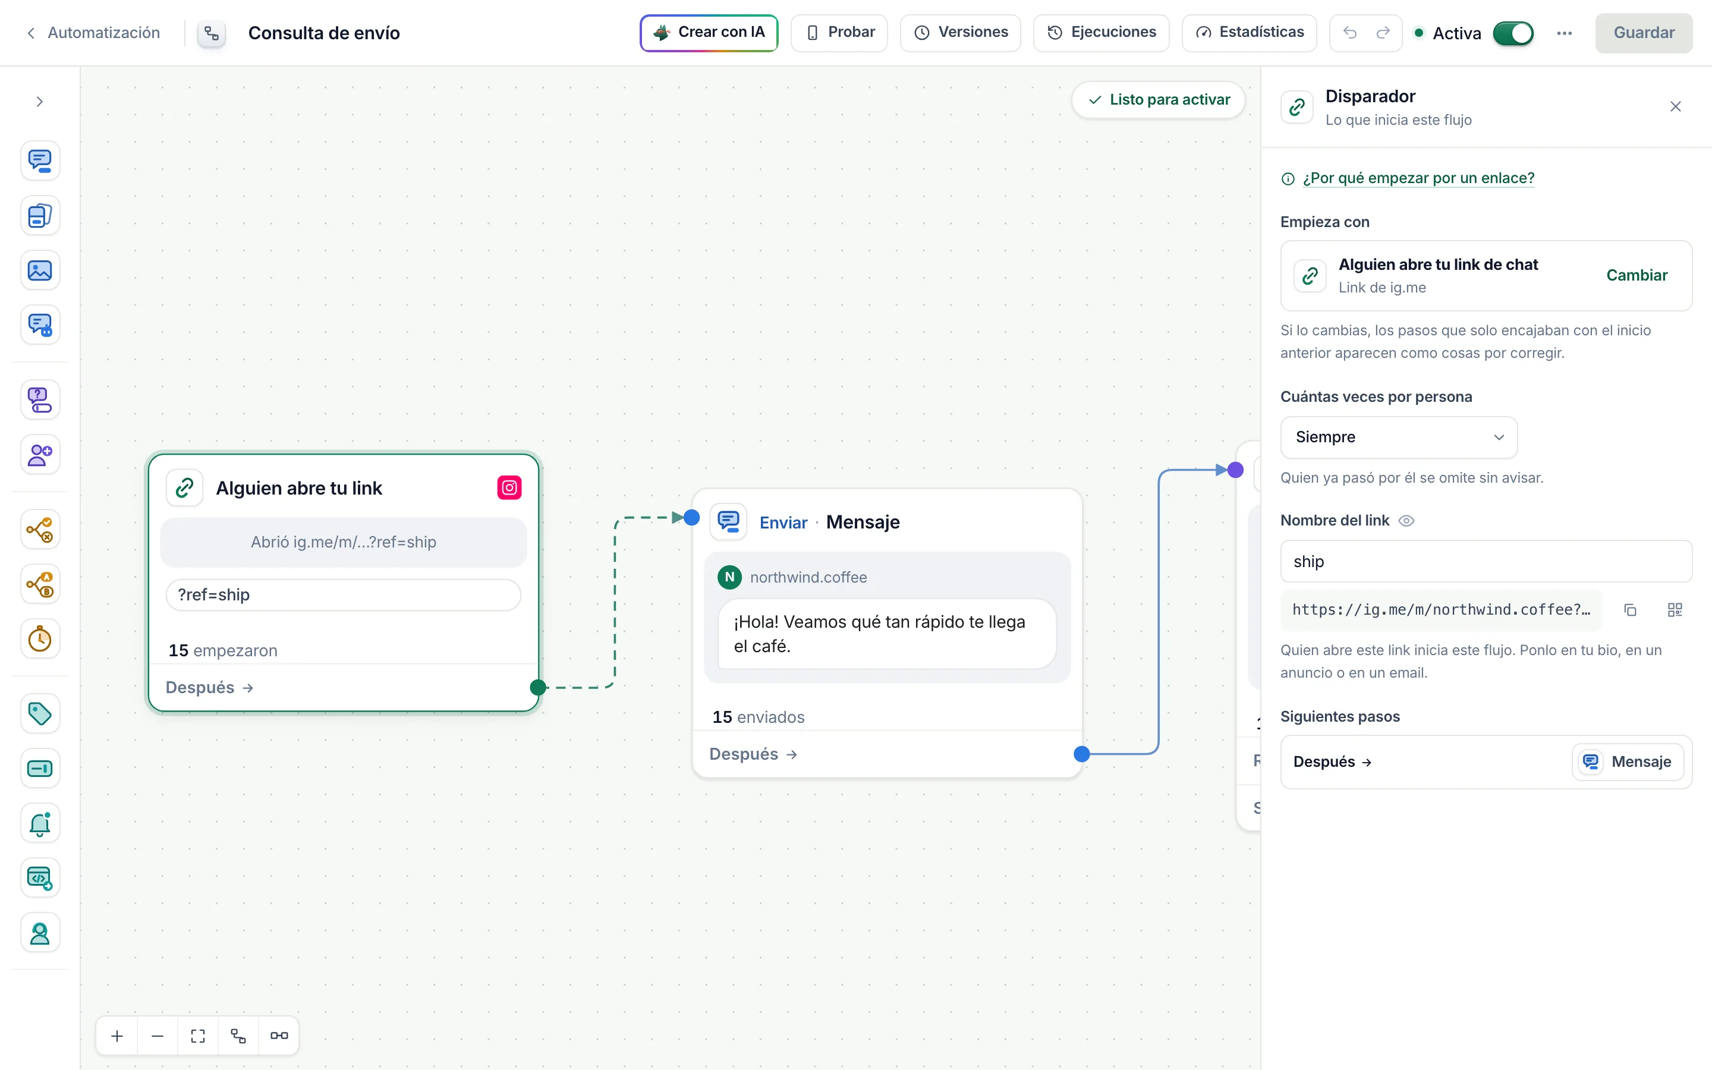Undo the last change
1712x1070 pixels.
coord(1350,33)
